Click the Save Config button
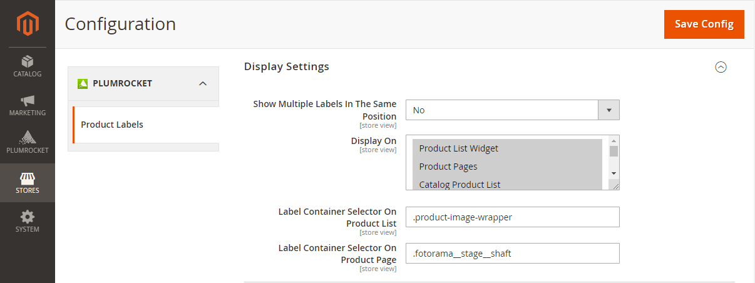755x283 pixels. (704, 24)
